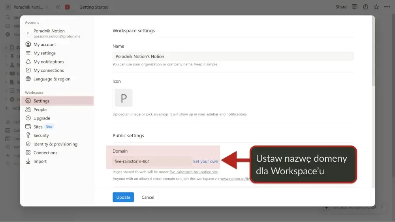Open My connections section
The image size is (395, 222).
tap(48, 71)
